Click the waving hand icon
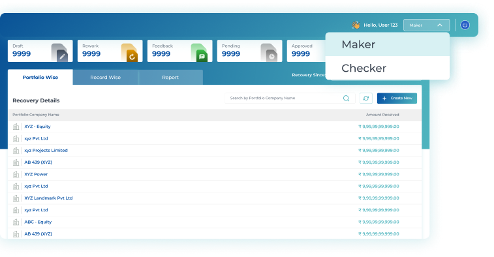 pos(356,25)
